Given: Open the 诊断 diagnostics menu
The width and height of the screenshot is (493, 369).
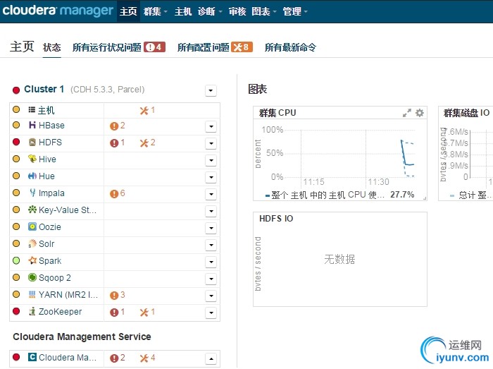Looking at the screenshot, I should (210, 11).
